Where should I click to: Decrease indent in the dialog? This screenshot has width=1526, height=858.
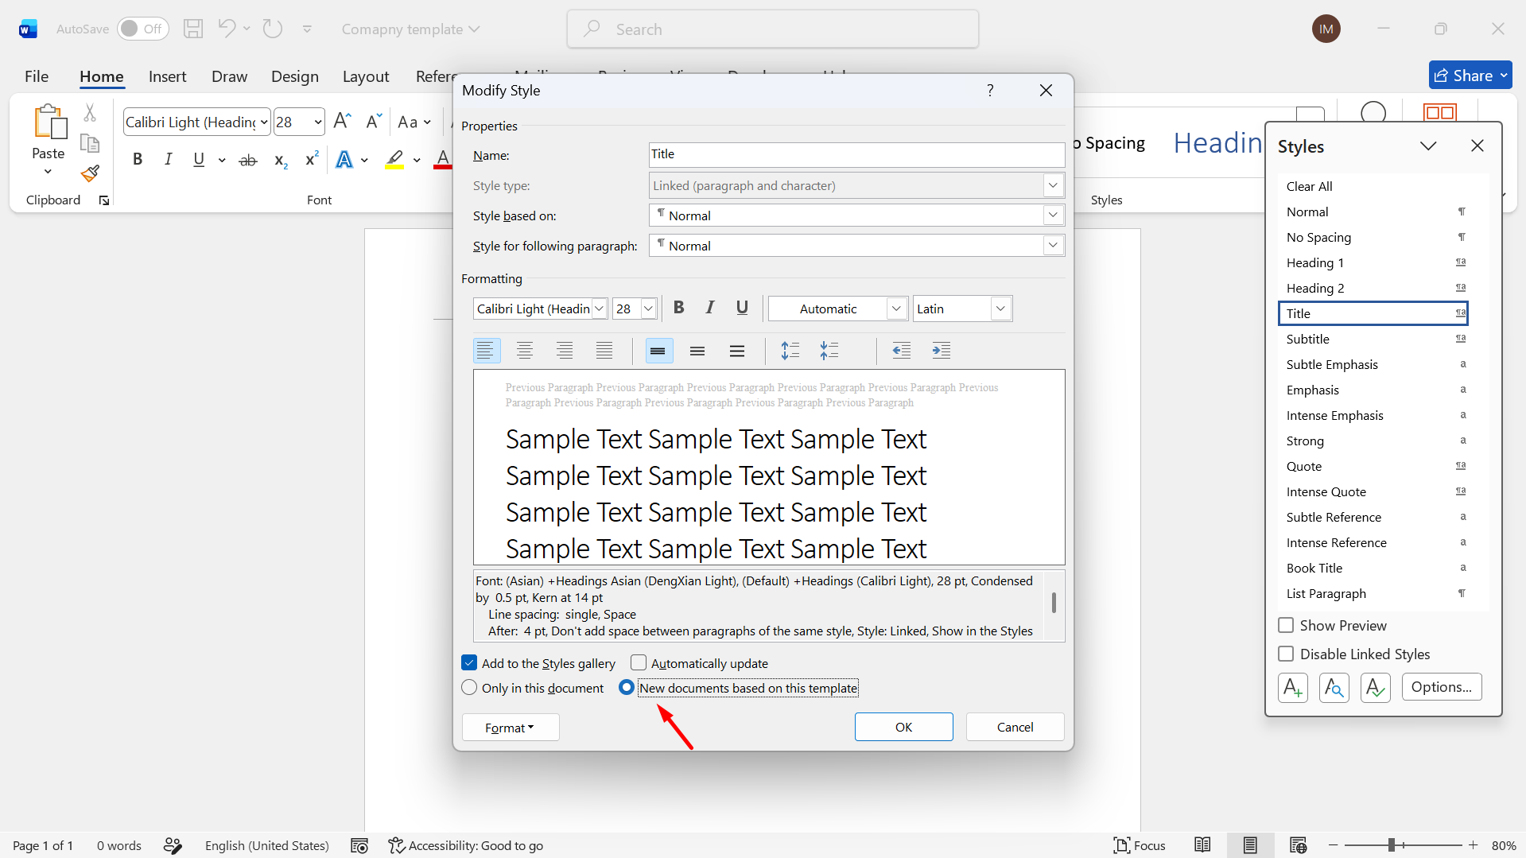[902, 351]
